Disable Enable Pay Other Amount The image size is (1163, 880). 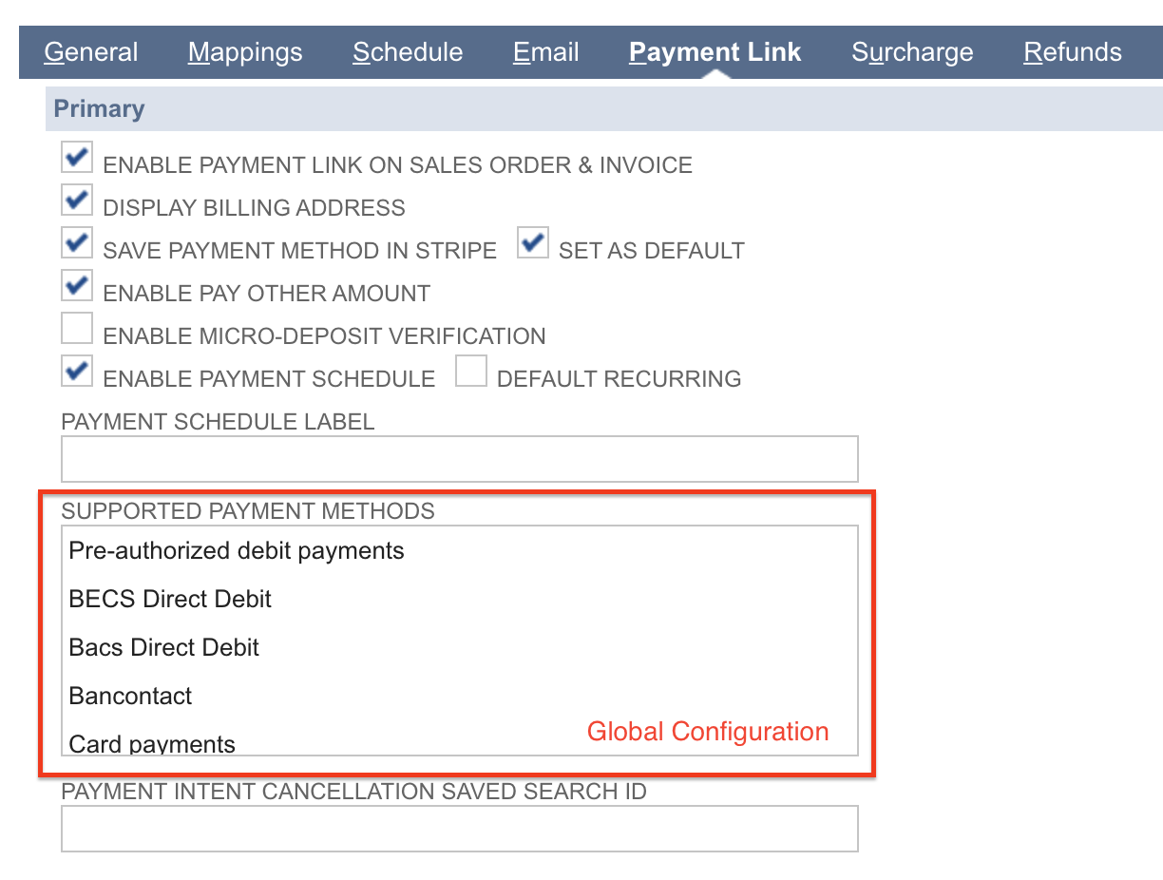tap(76, 285)
